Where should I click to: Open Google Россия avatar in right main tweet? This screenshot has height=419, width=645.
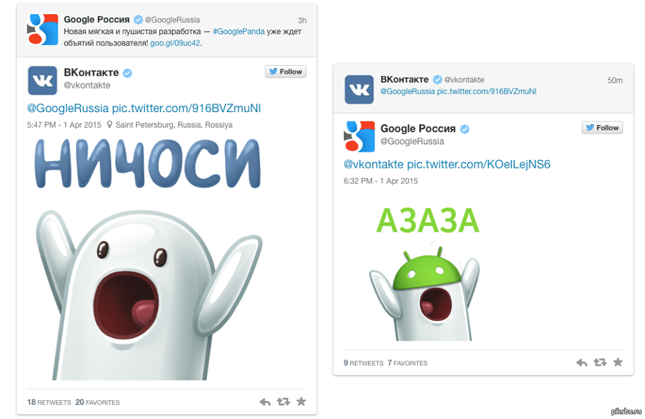pyautogui.click(x=359, y=136)
